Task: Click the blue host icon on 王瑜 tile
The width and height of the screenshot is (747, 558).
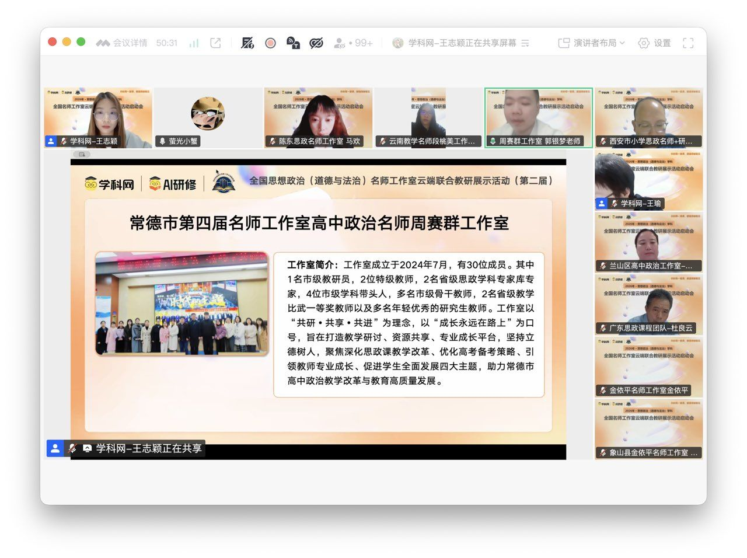Action: tap(602, 204)
